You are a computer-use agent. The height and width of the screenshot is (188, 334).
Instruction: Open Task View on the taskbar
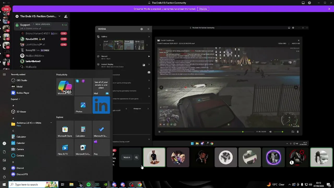pos(63,185)
